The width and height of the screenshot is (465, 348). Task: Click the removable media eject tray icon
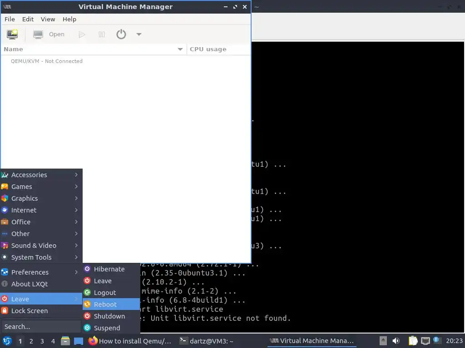383,341
